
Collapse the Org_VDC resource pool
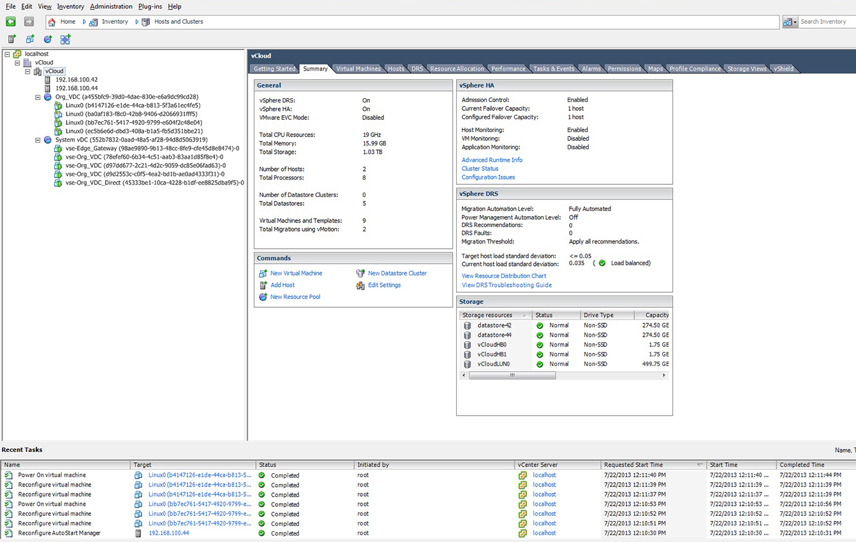pyautogui.click(x=38, y=97)
